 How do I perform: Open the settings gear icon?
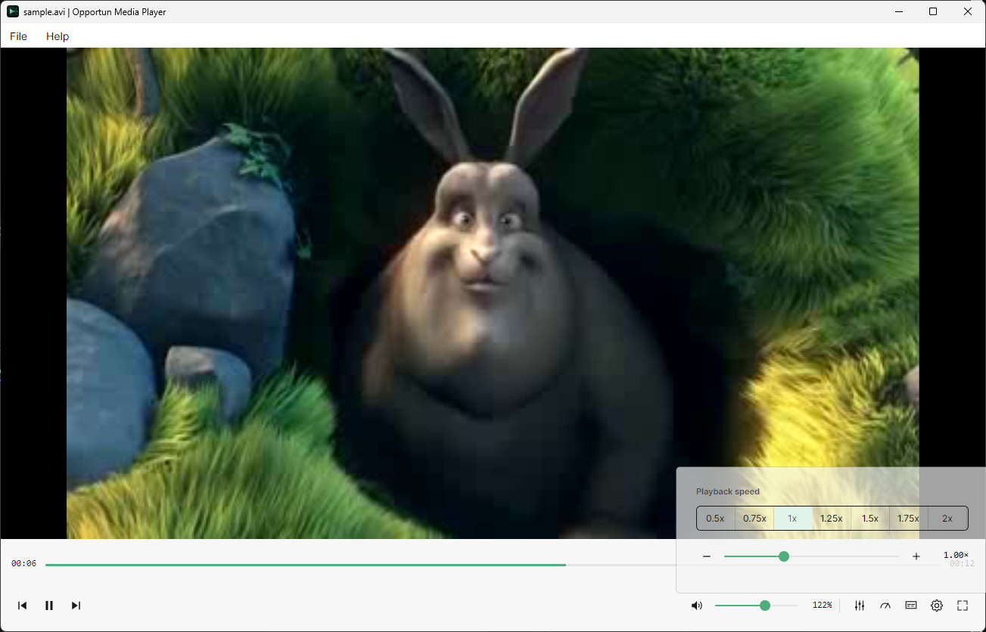[937, 606]
